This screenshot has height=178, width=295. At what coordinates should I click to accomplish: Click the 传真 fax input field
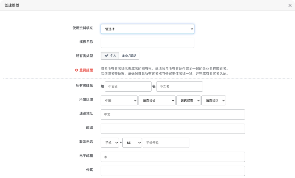(173, 171)
